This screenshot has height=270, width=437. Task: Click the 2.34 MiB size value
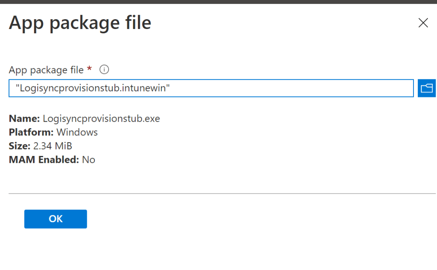click(53, 146)
